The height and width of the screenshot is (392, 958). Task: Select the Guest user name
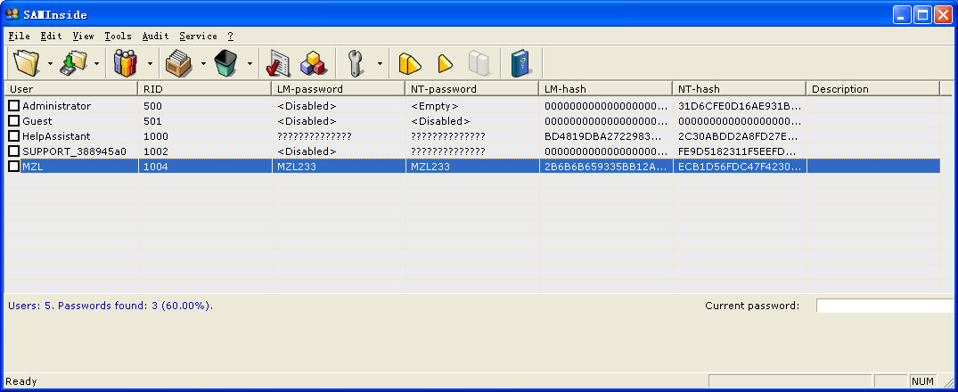(37, 121)
